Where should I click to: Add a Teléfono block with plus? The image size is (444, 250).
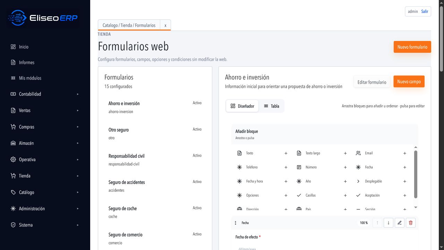tap(286, 167)
